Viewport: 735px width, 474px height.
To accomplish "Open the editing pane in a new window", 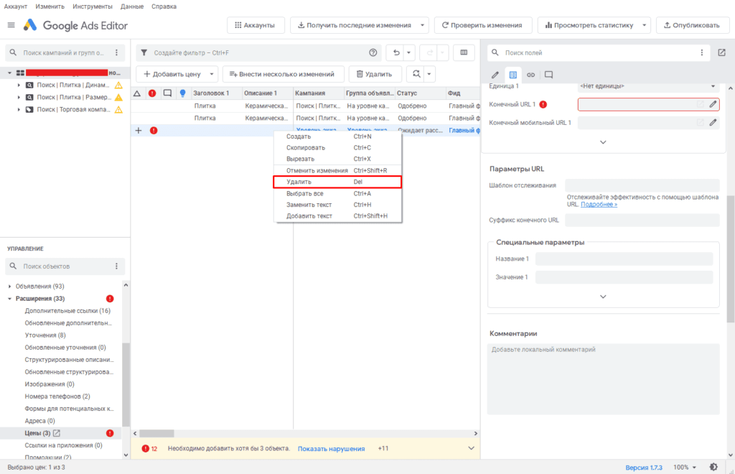I will (721, 52).
